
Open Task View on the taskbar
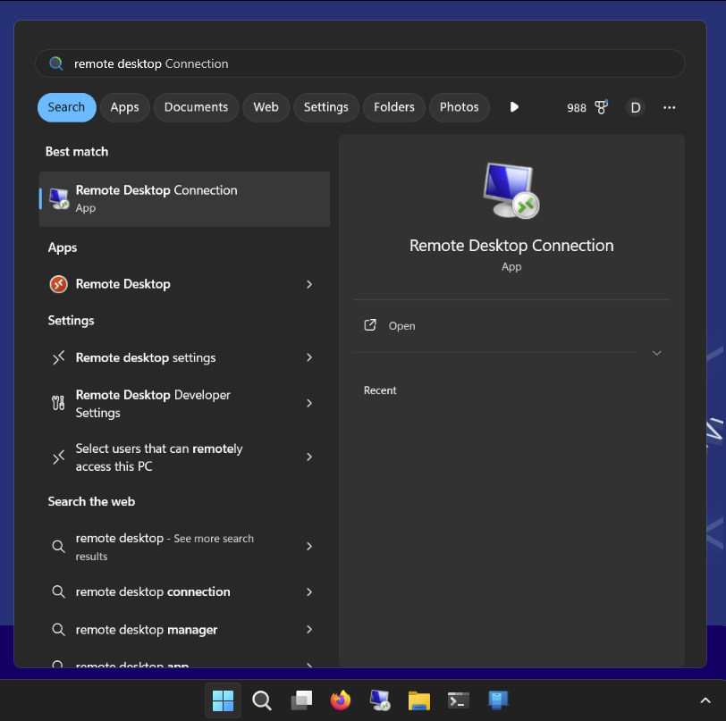point(301,700)
